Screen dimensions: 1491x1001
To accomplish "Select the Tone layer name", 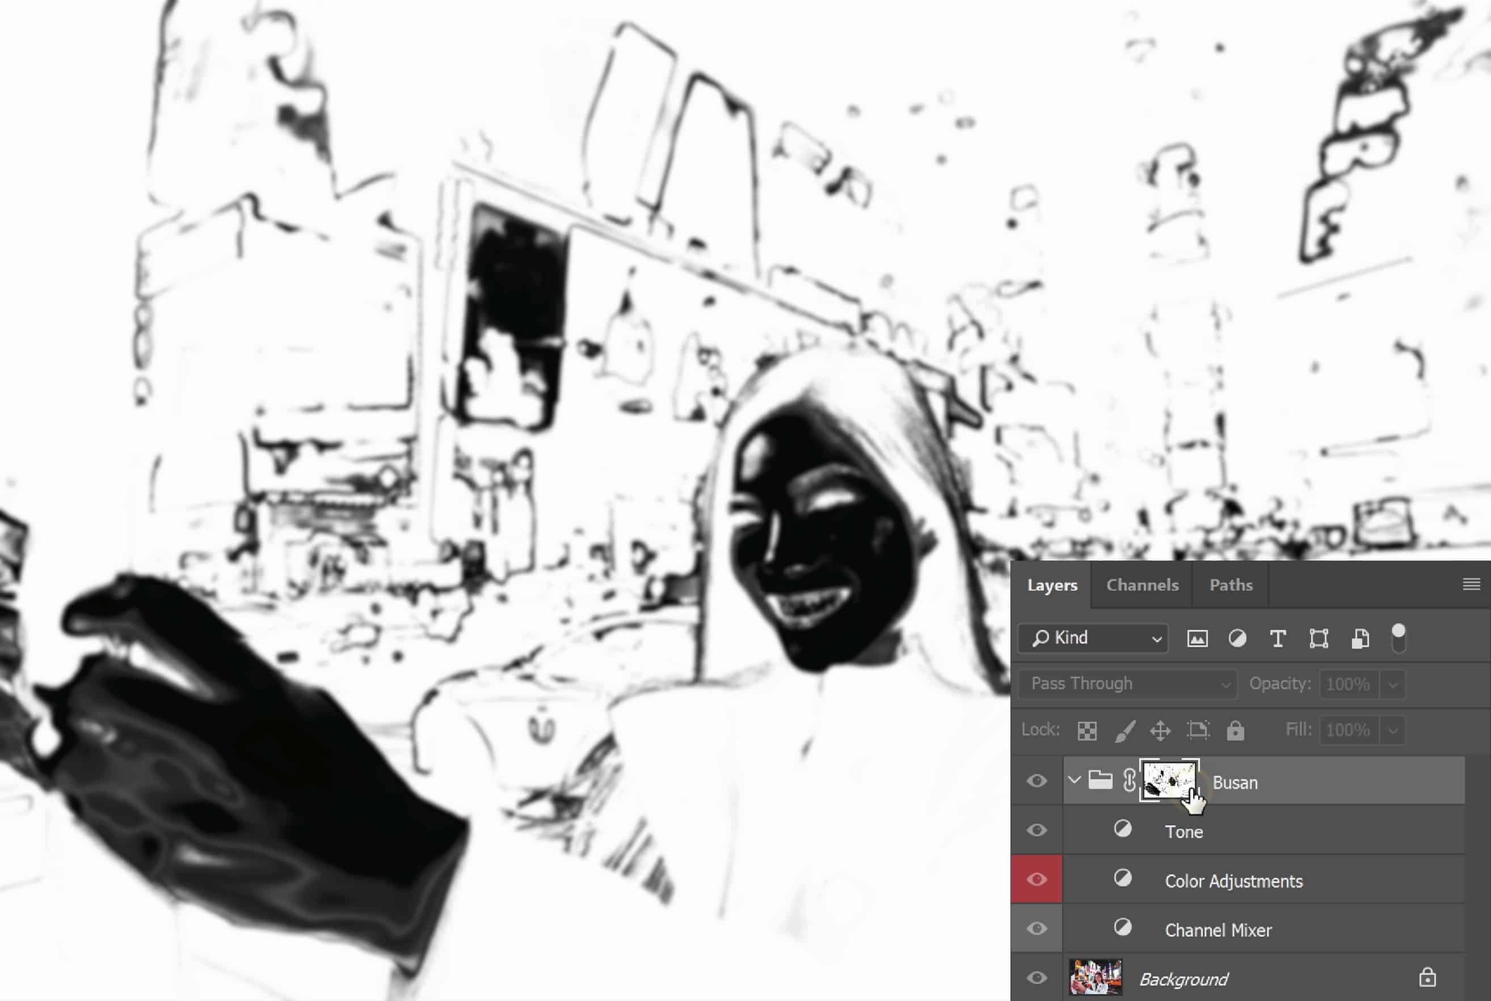I will tap(1183, 832).
